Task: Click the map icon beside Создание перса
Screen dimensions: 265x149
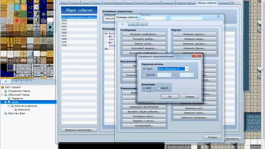Action: pos(6,91)
